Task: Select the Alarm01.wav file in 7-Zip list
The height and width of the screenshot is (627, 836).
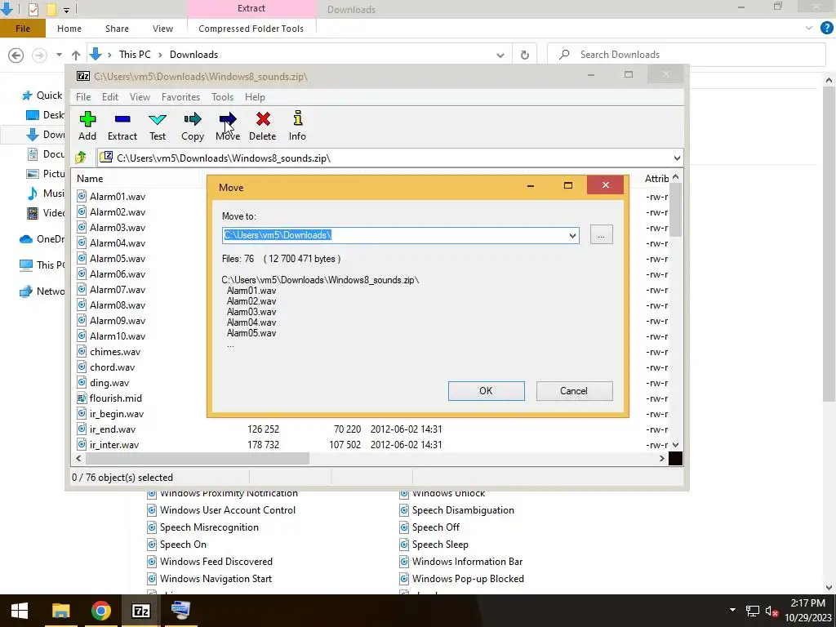Action: point(118,196)
